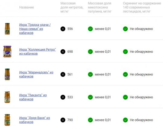Screen dimensions: 163x129
Task: Open link Икра "Маринадовъ" из кабачков
Action: (36, 74)
